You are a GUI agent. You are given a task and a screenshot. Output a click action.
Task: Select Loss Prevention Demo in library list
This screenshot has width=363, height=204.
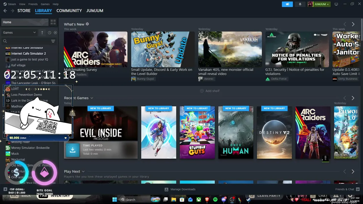pos(27,95)
